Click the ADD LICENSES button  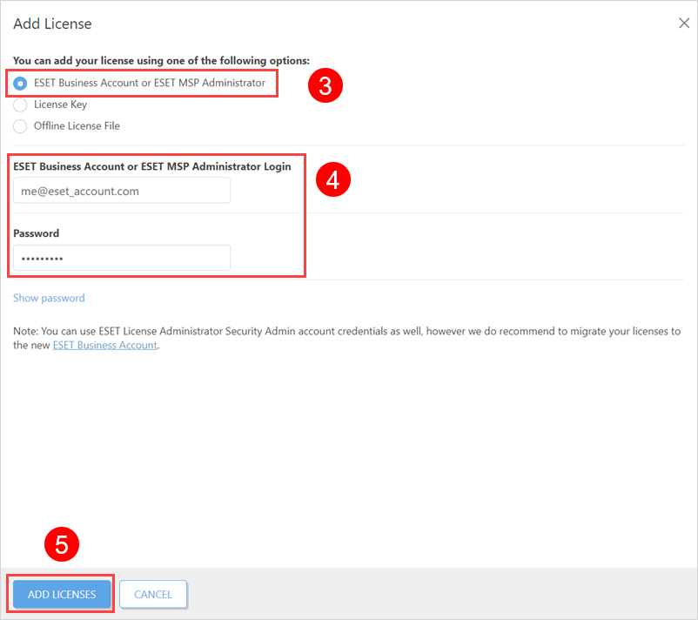(x=62, y=594)
